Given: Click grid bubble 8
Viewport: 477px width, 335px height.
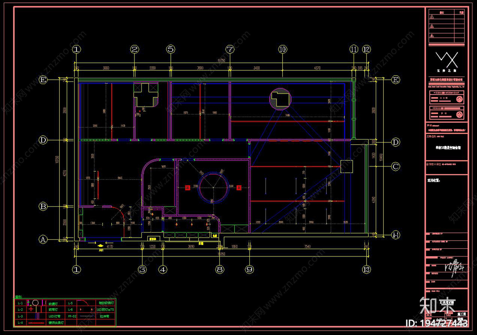Looking at the screenshot, I should click(220, 270).
